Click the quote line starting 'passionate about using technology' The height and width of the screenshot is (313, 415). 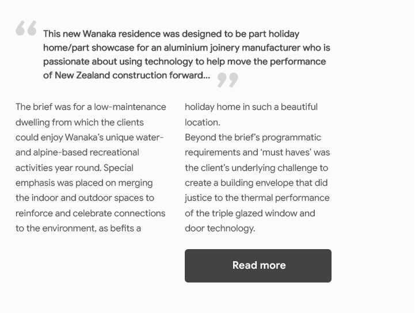(184, 62)
